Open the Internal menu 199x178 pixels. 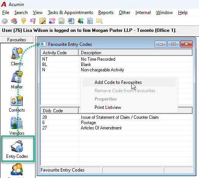[143, 13]
